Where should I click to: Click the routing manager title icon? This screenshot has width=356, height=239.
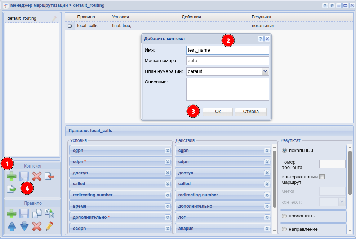click(x=5, y=5)
